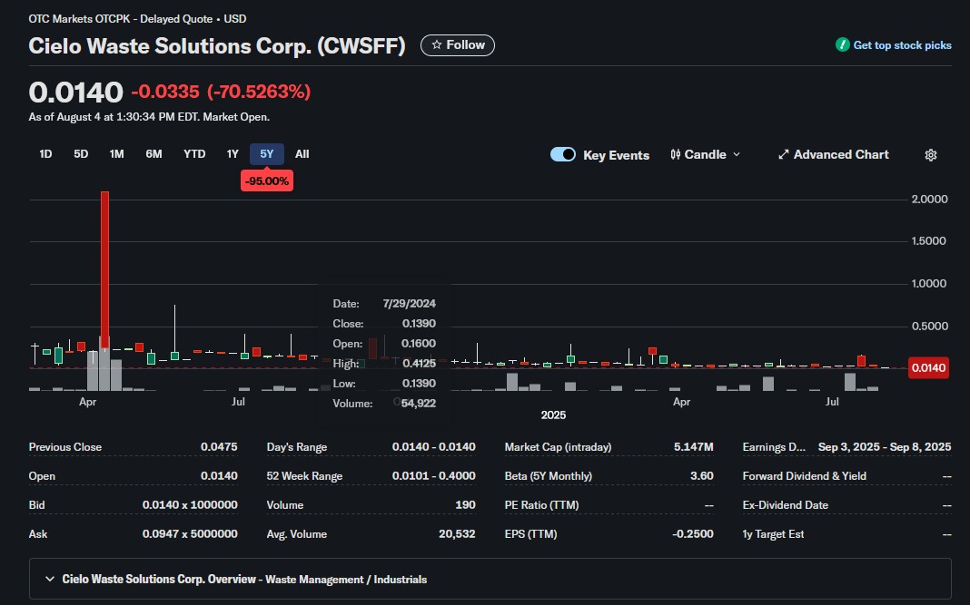
Task: Click the Forward Dividend & Yield label
Action: click(804, 476)
